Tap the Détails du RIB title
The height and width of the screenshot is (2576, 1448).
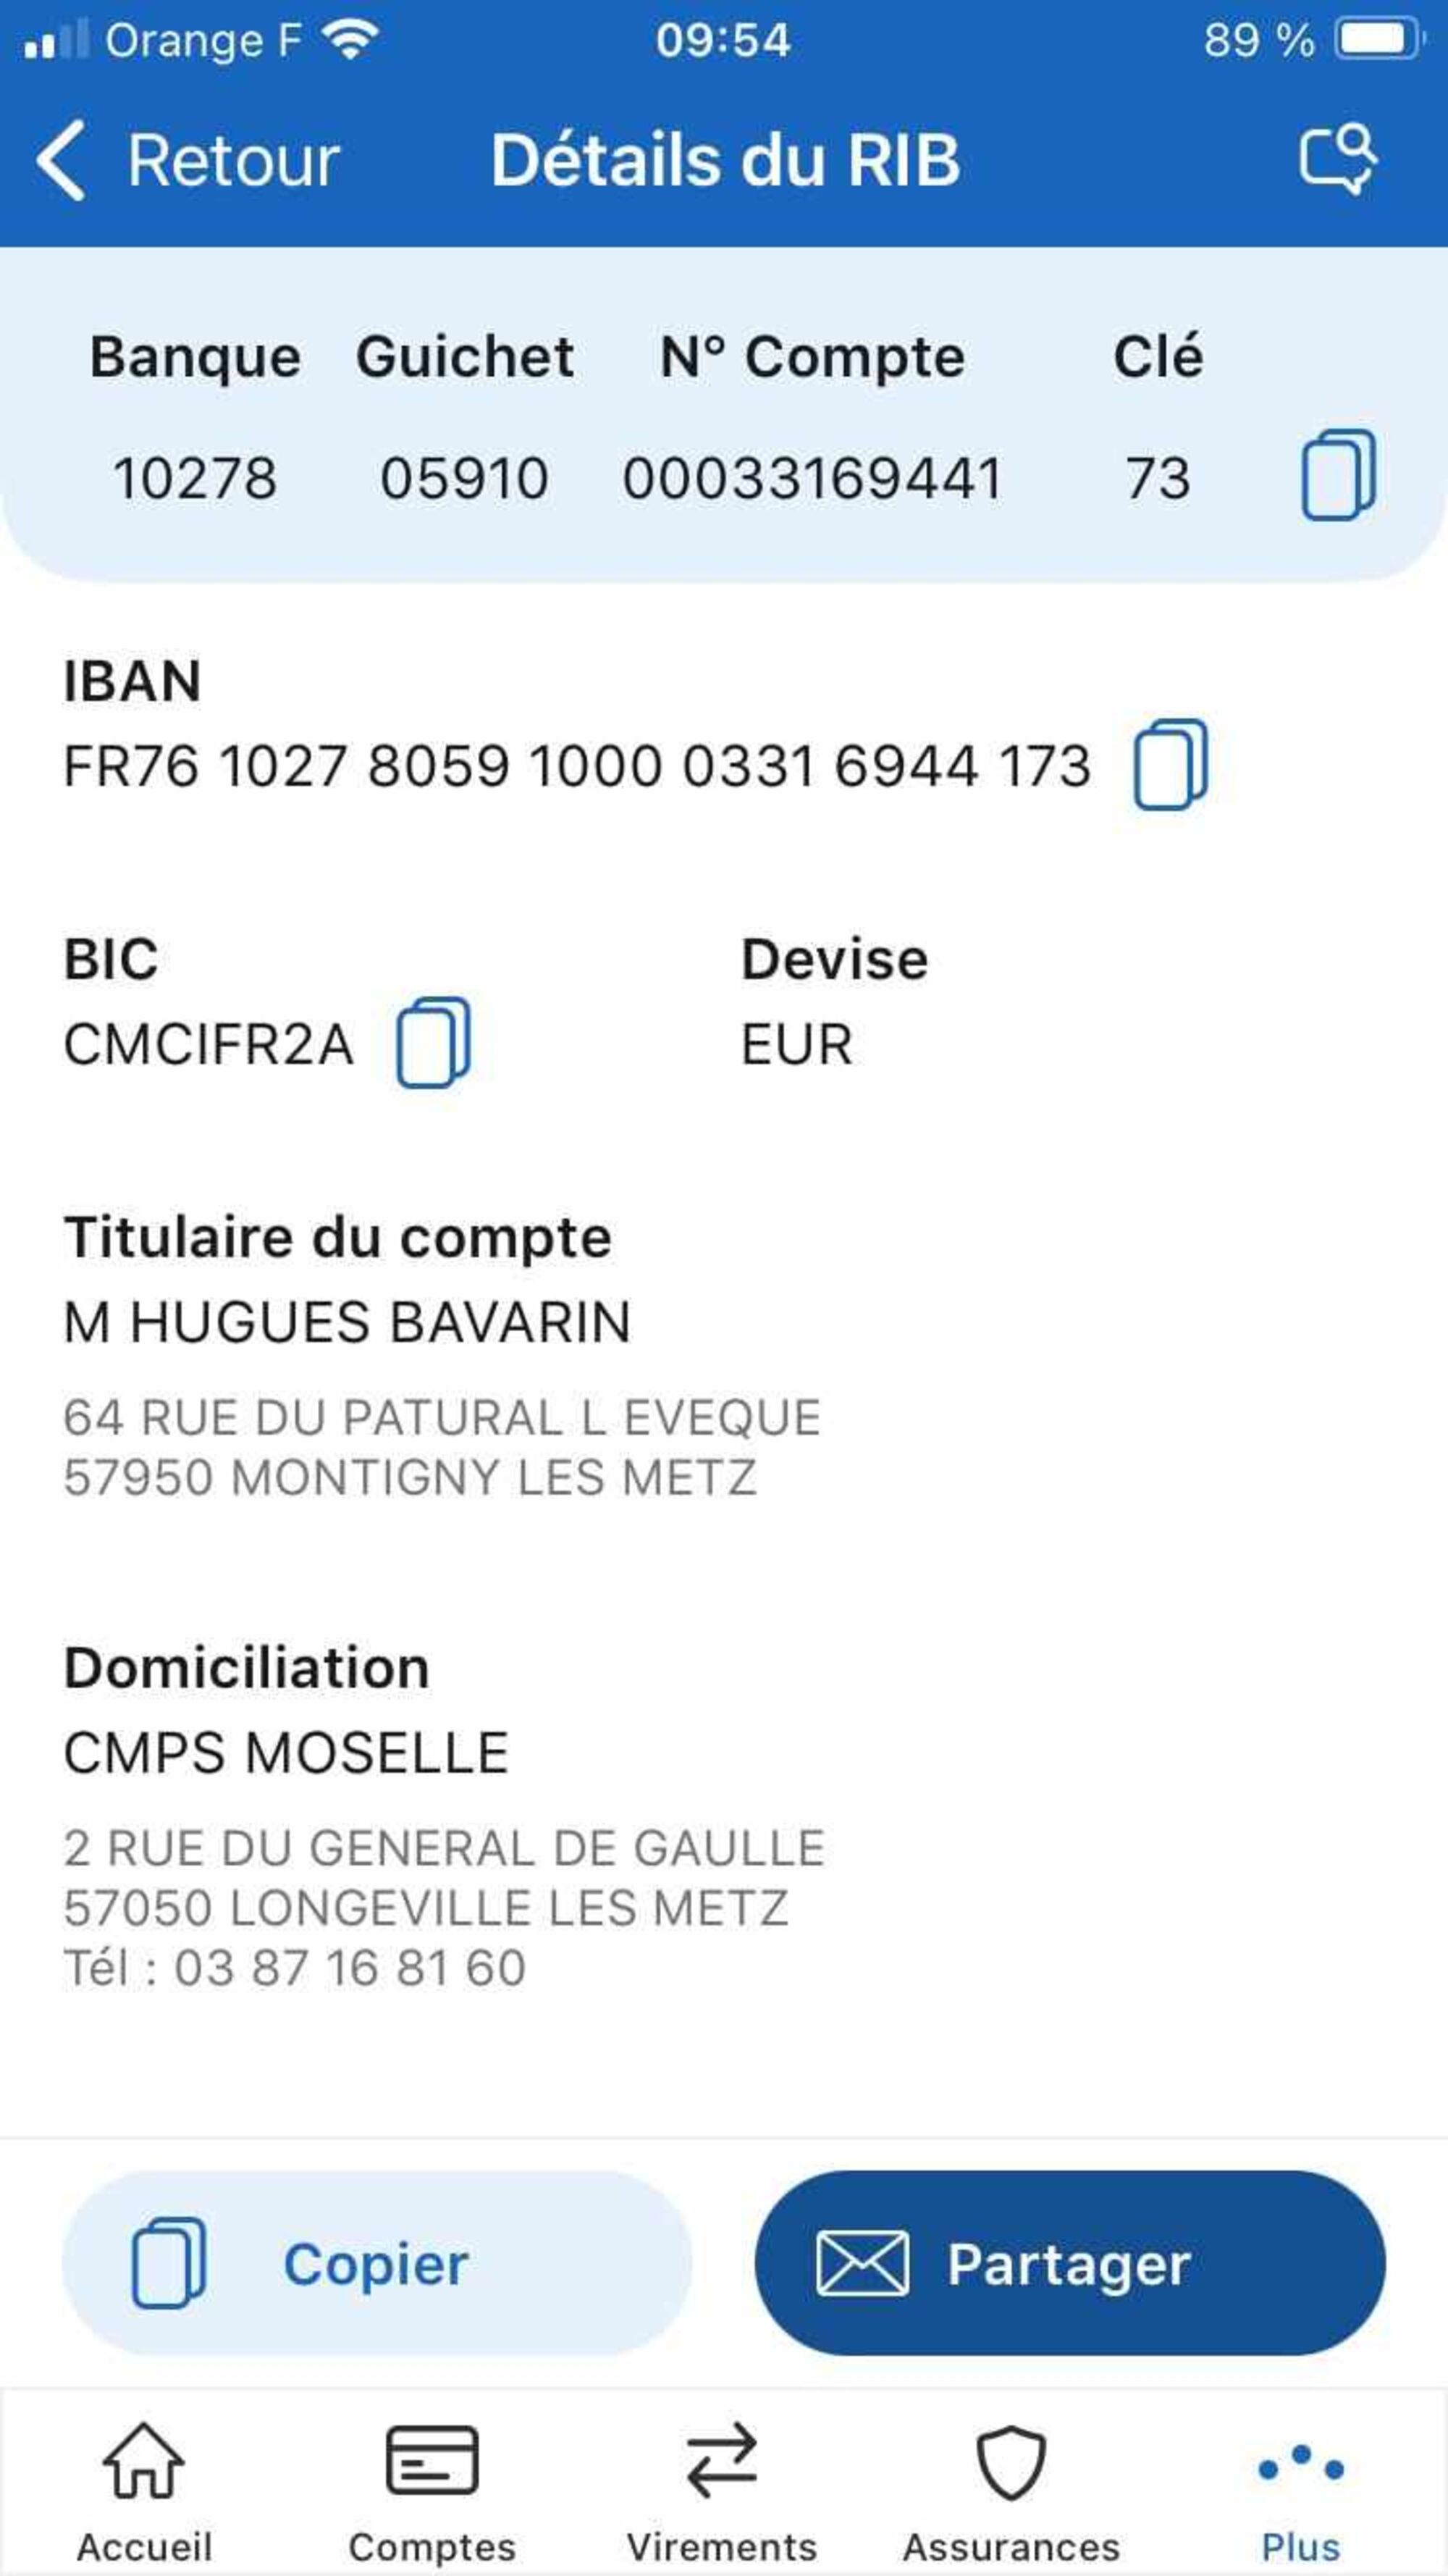(725, 161)
